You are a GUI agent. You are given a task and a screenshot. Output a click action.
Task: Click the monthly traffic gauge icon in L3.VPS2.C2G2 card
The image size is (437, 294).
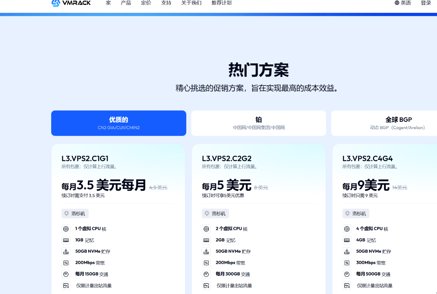pyautogui.click(x=206, y=274)
